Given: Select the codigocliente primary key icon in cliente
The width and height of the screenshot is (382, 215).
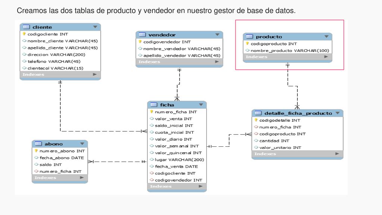Looking at the screenshot, I should [x=24, y=34].
